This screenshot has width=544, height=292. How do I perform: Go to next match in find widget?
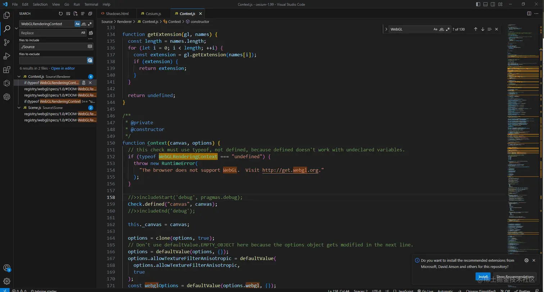tap(482, 29)
